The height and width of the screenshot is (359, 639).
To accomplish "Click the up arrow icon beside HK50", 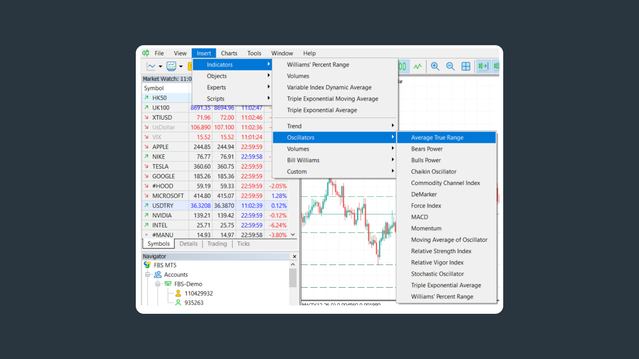I will (x=146, y=98).
